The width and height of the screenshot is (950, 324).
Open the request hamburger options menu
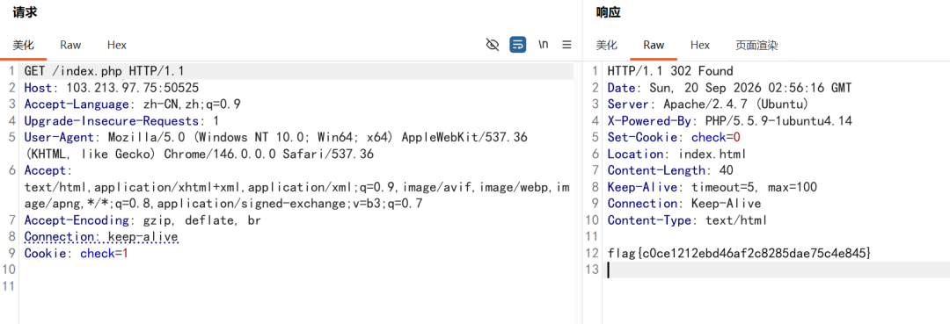566,45
